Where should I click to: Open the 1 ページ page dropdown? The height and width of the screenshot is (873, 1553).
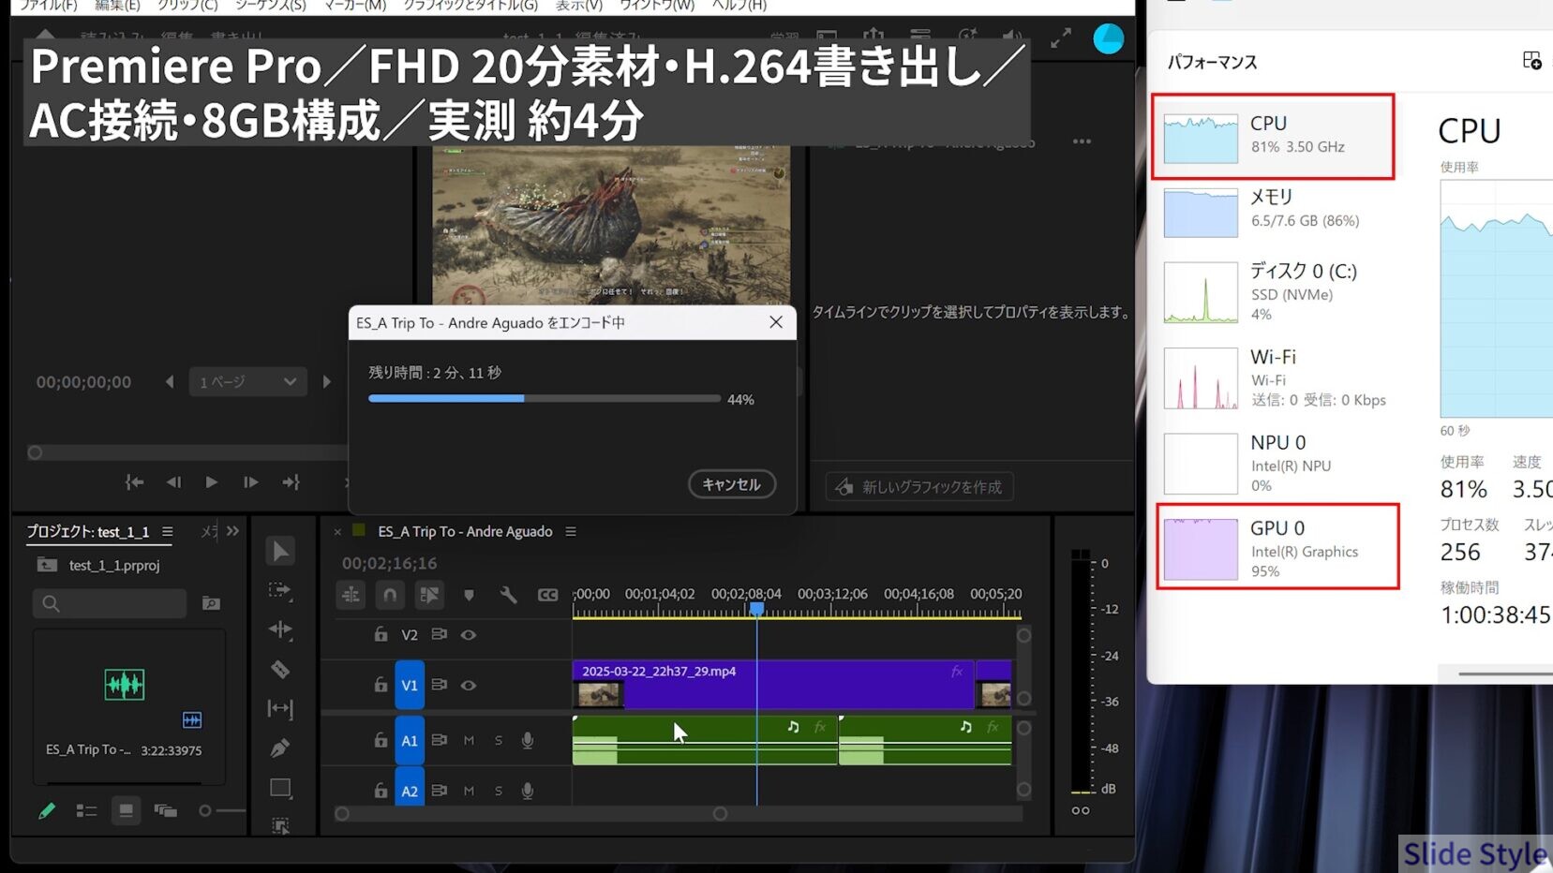pyautogui.click(x=247, y=381)
